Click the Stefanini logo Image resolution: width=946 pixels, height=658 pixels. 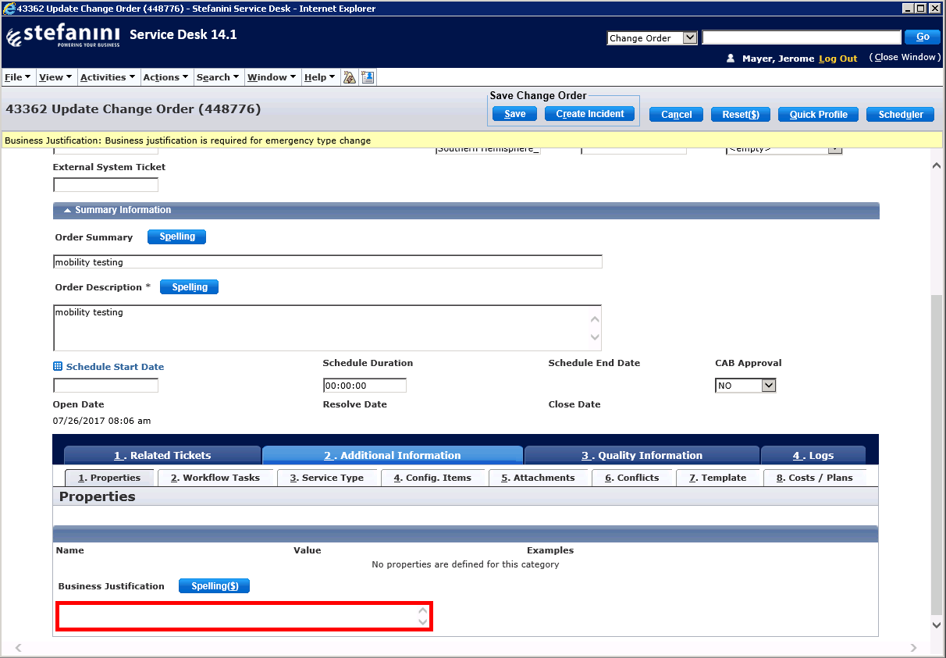63,37
